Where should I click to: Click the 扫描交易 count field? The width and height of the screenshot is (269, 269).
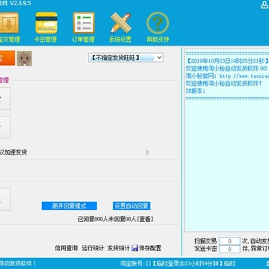(229, 241)
